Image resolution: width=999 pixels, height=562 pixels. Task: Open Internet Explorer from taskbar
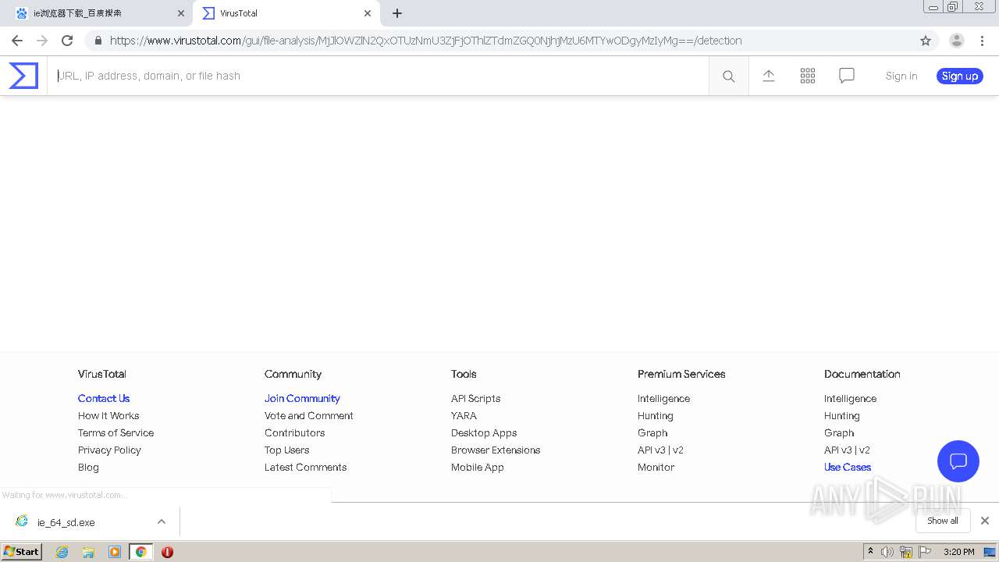(x=62, y=552)
